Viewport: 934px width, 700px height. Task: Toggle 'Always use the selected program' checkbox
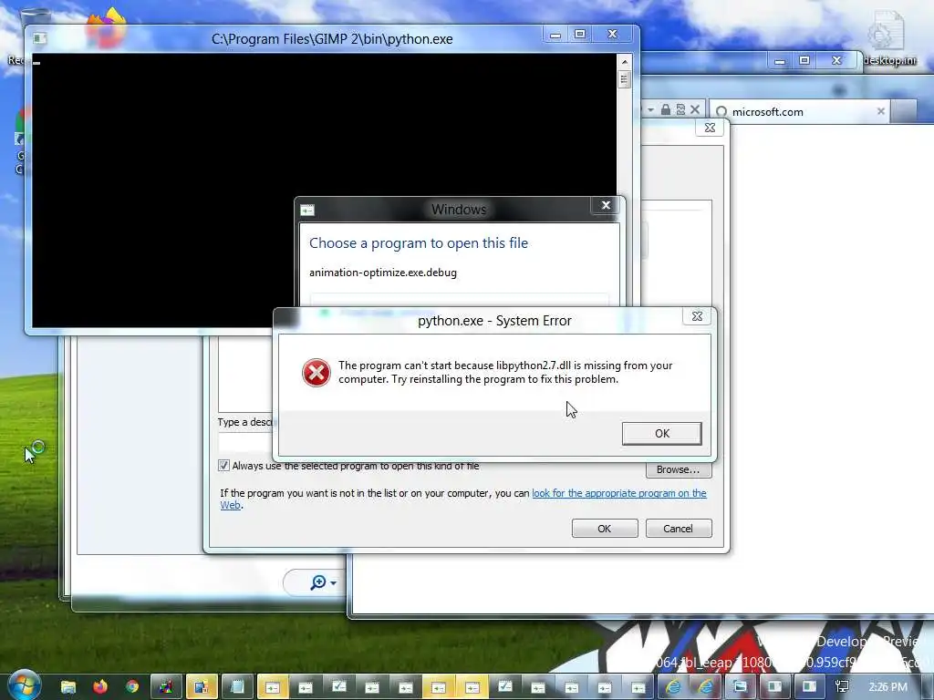pos(224,466)
